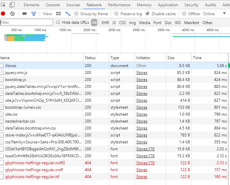Filter requests by Manifest
Viewport: 230px width, 185px height.
(x=192, y=23)
